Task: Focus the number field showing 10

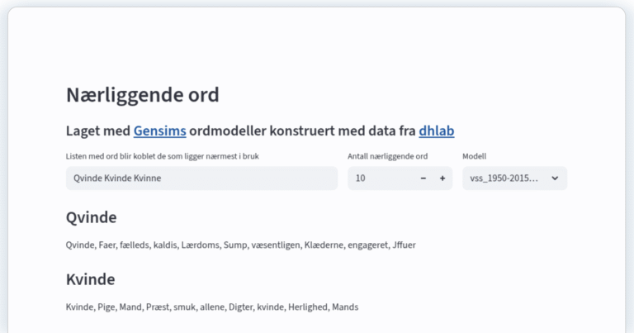Action: coord(380,178)
